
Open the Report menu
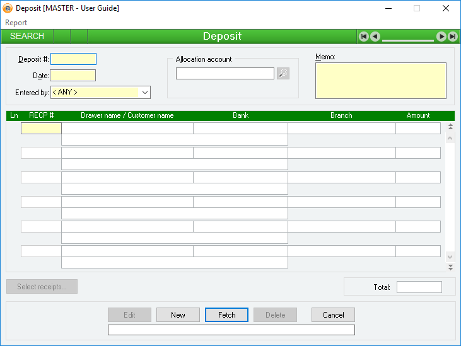pos(16,23)
